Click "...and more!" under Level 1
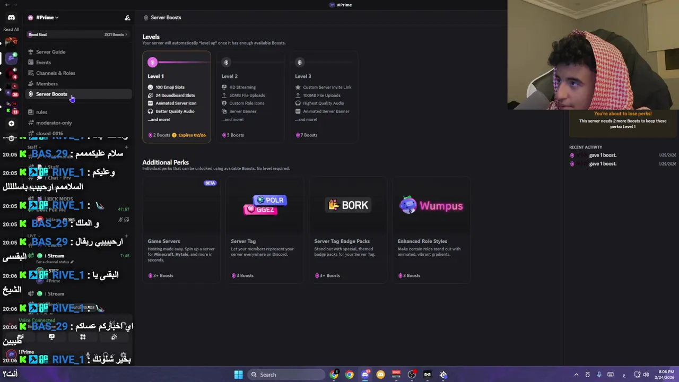This screenshot has width=679, height=382. pyautogui.click(x=159, y=119)
